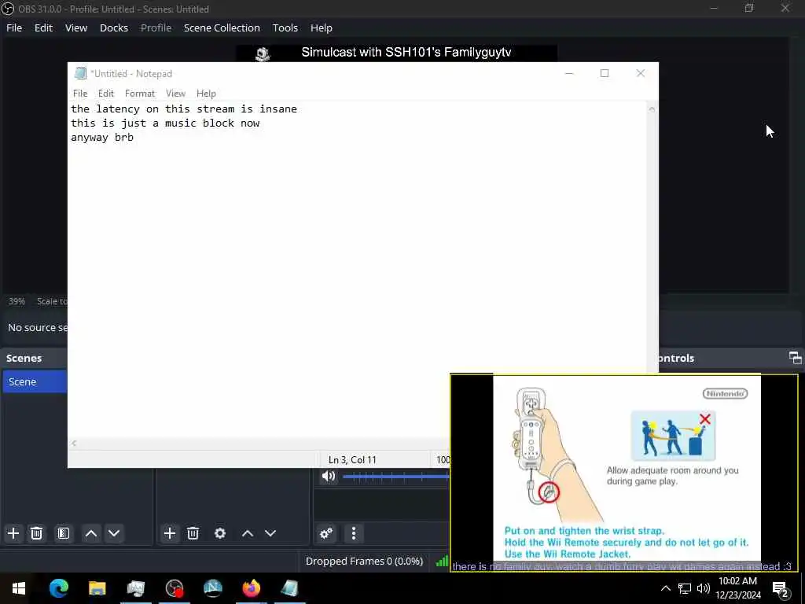Open Notepad's View menu
The image size is (805, 604).
tap(175, 94)
